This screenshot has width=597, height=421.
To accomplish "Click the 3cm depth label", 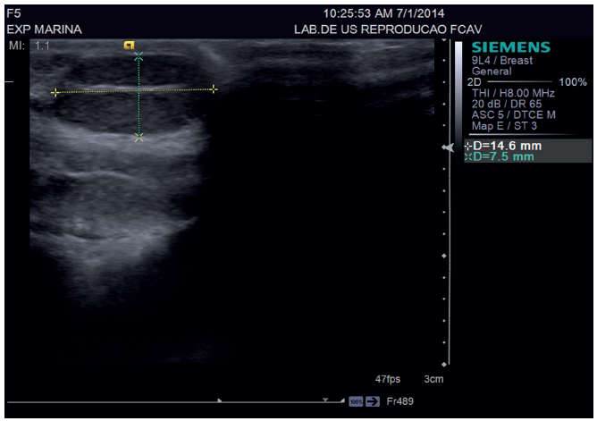I will click(x=433, y=379).
